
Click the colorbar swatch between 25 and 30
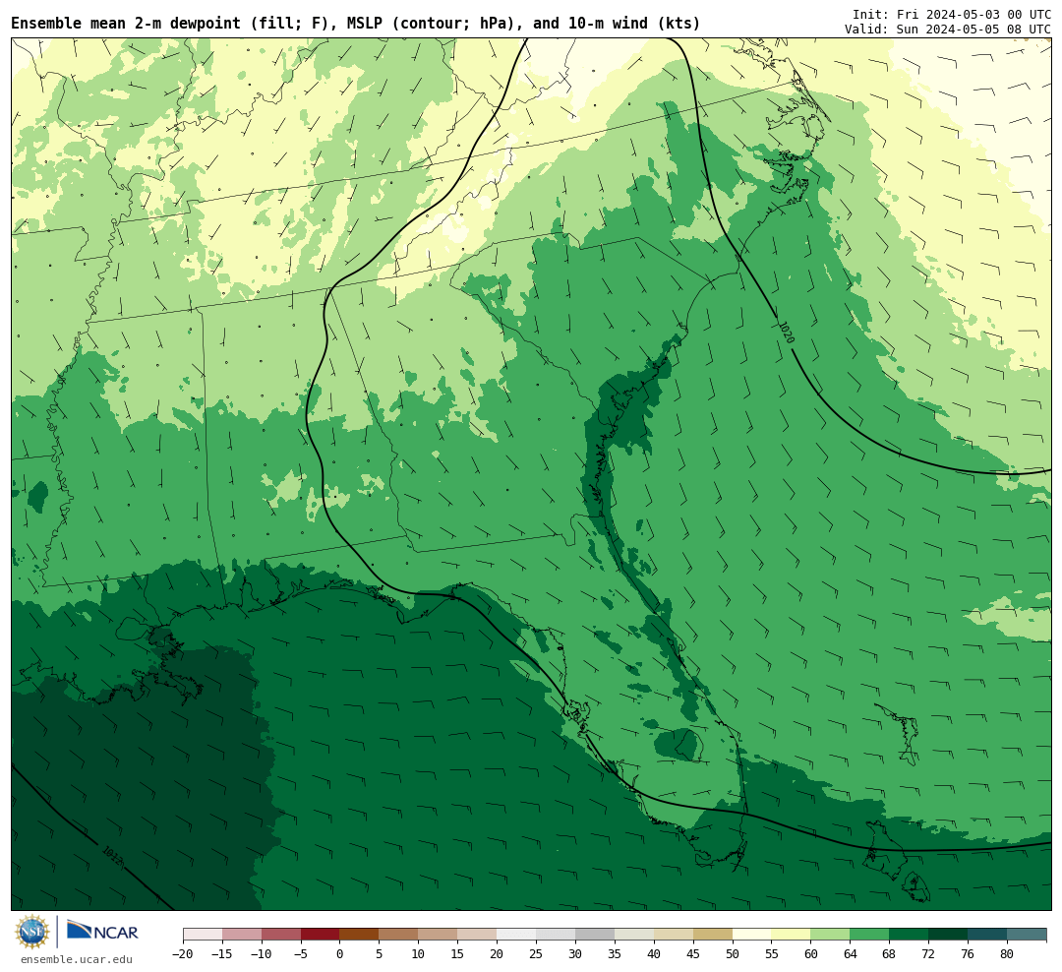(556, 935)
